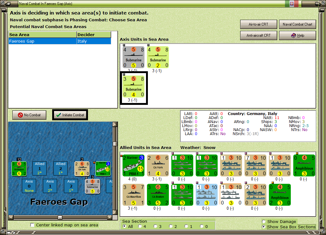Open the book-icon Help button
The height and width of the screenshot is (235, 326).
[x=298, y=35]
